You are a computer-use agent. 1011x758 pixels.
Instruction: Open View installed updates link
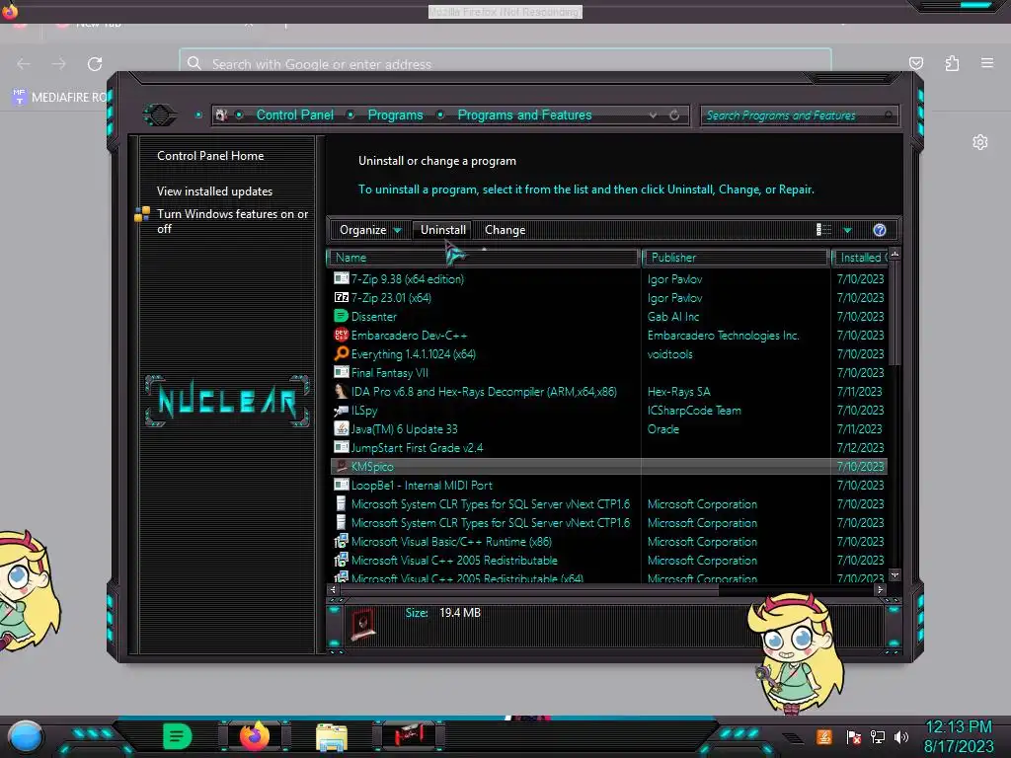[214, 191]
